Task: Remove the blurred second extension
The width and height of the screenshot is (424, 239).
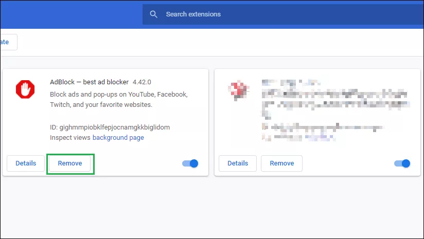Action: pyautogui.click(x=282, y=163)
